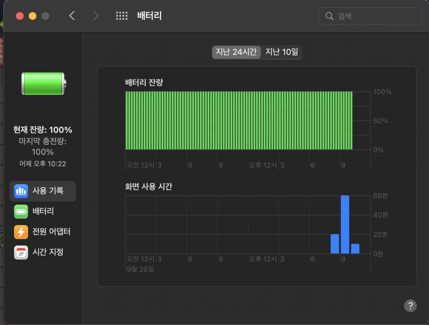Open 전원 어댑터 settings in sidebar
This screenshot has width=429, height=325.
tap(51, 232)
